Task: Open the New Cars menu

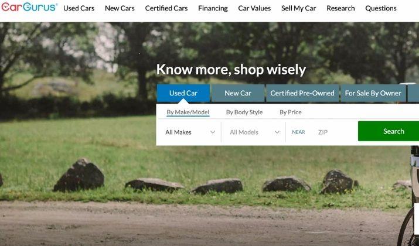Action: pos(120,8)
